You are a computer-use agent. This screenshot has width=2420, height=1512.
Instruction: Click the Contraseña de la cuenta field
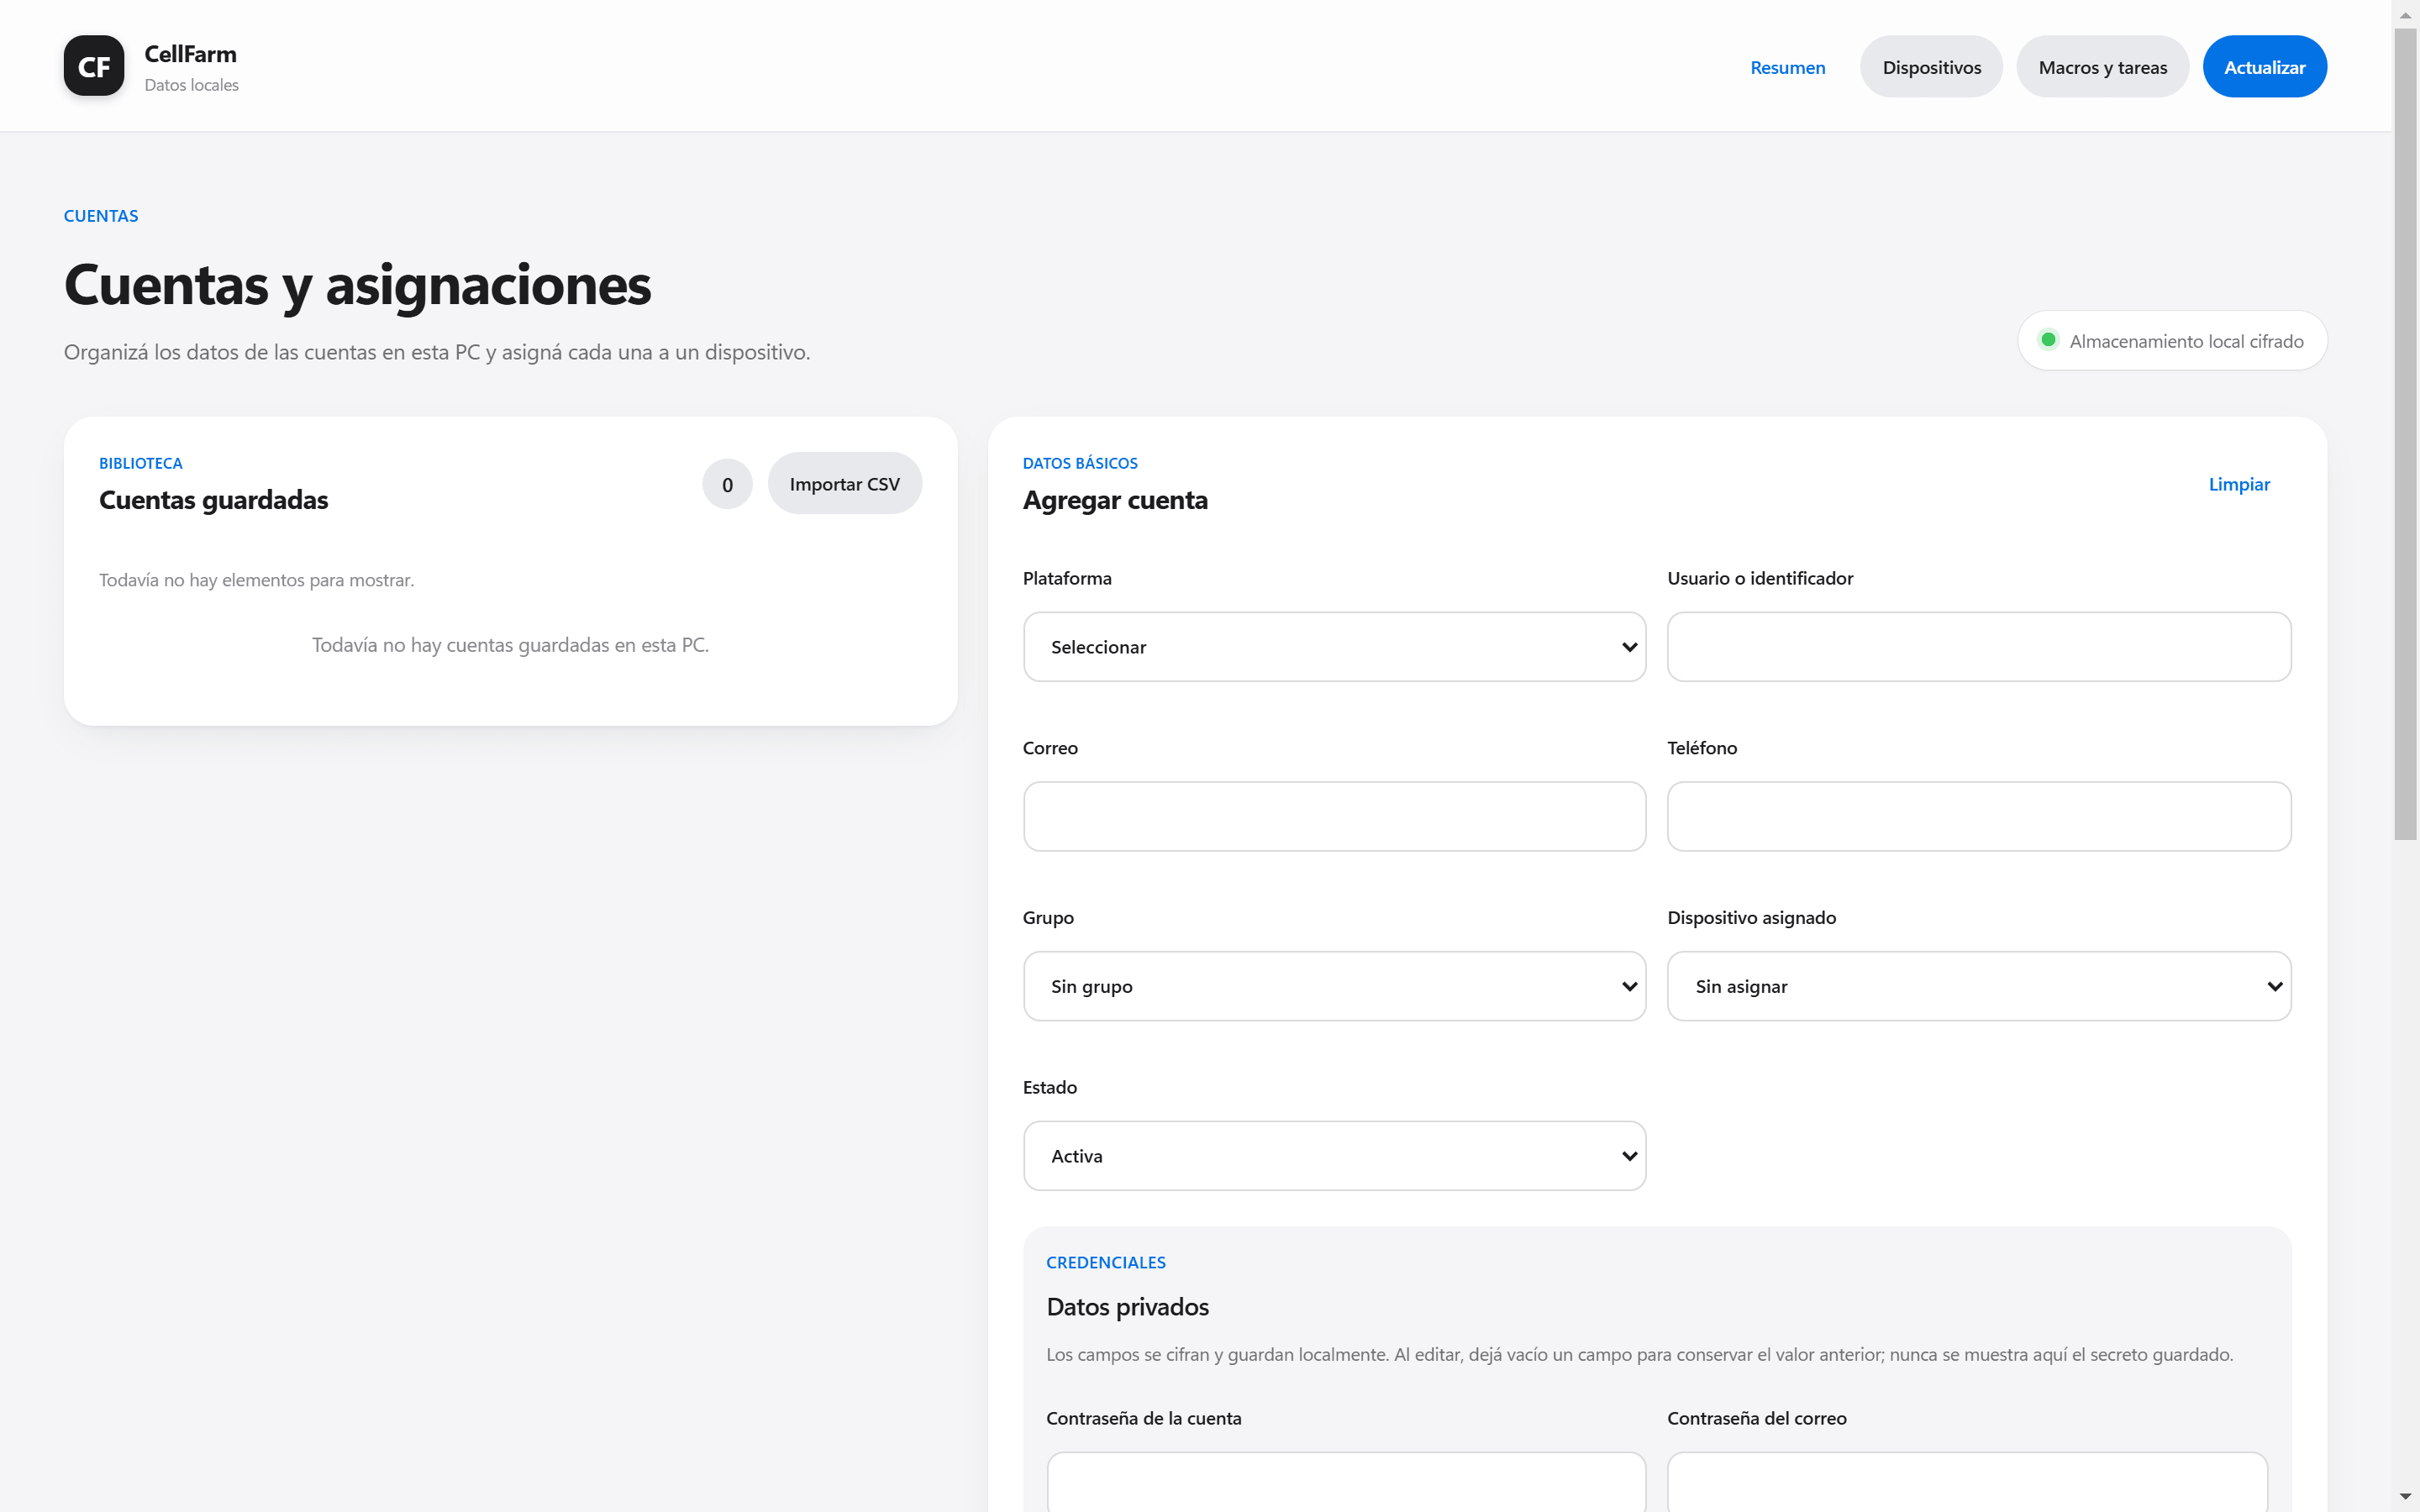(1346, 1482)
